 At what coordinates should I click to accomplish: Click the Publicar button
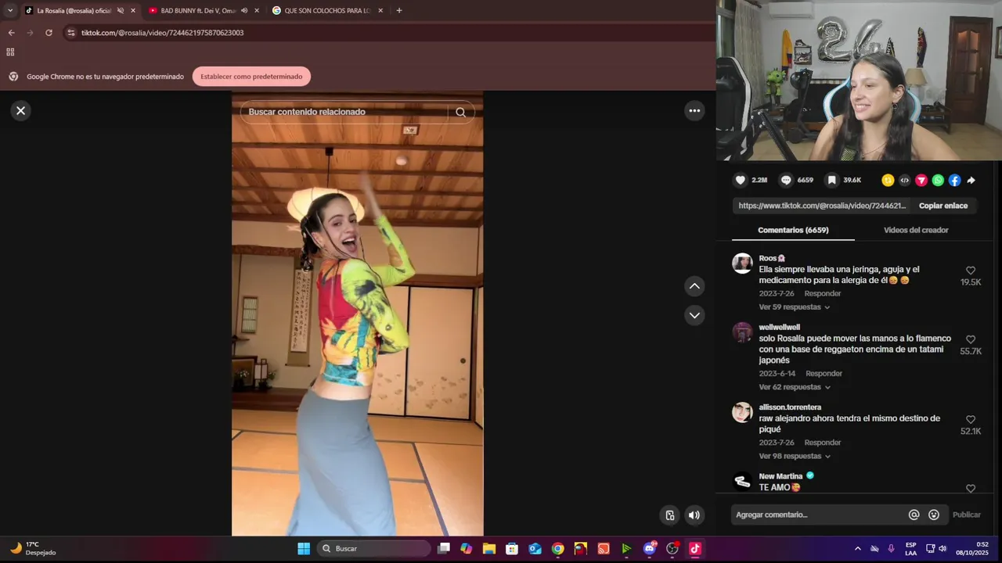pyautogui.click(x=967, y=515)
